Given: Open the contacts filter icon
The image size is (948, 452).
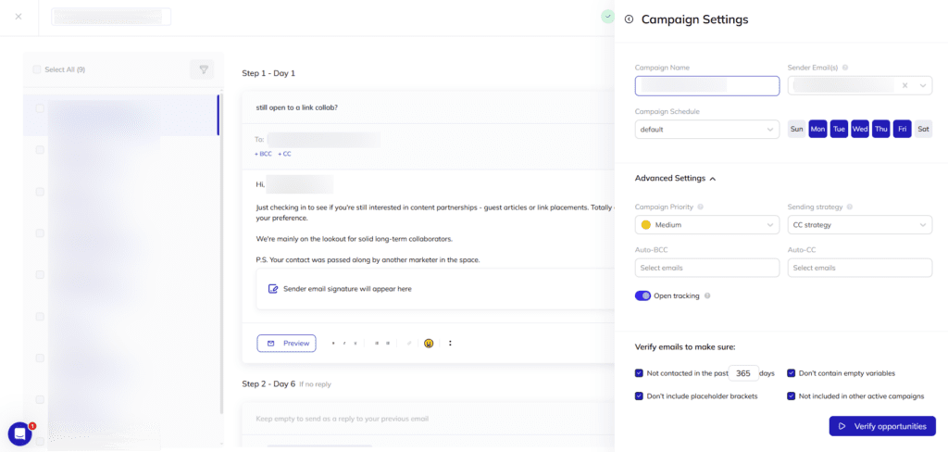Looking at the screenshot, I should (202, 69).
